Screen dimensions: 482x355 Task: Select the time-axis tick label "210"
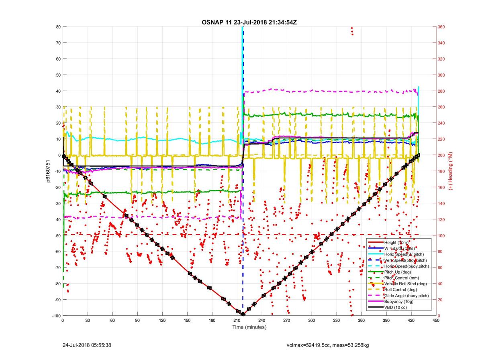[237, 321]
